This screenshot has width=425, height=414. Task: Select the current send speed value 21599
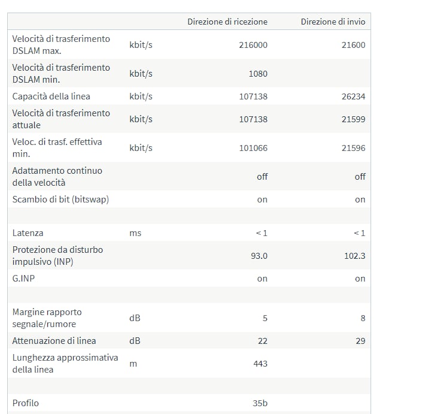[353, 119]
